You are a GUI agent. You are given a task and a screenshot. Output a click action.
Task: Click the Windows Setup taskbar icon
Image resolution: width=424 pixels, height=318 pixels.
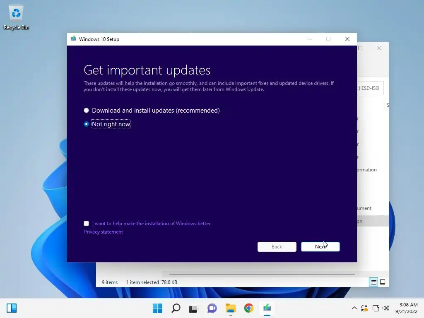coord(267,308)
